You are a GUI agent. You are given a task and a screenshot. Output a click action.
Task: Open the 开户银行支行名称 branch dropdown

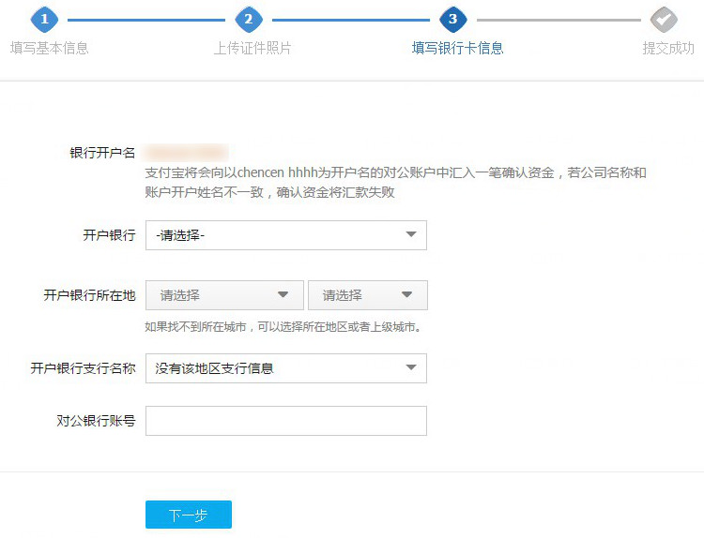(x=285, y=368)
